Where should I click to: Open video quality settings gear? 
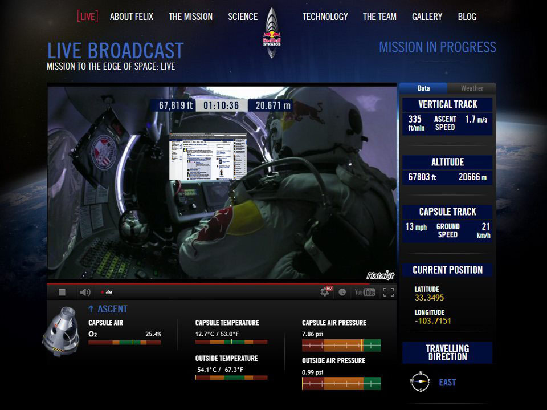tap(325, 291)
